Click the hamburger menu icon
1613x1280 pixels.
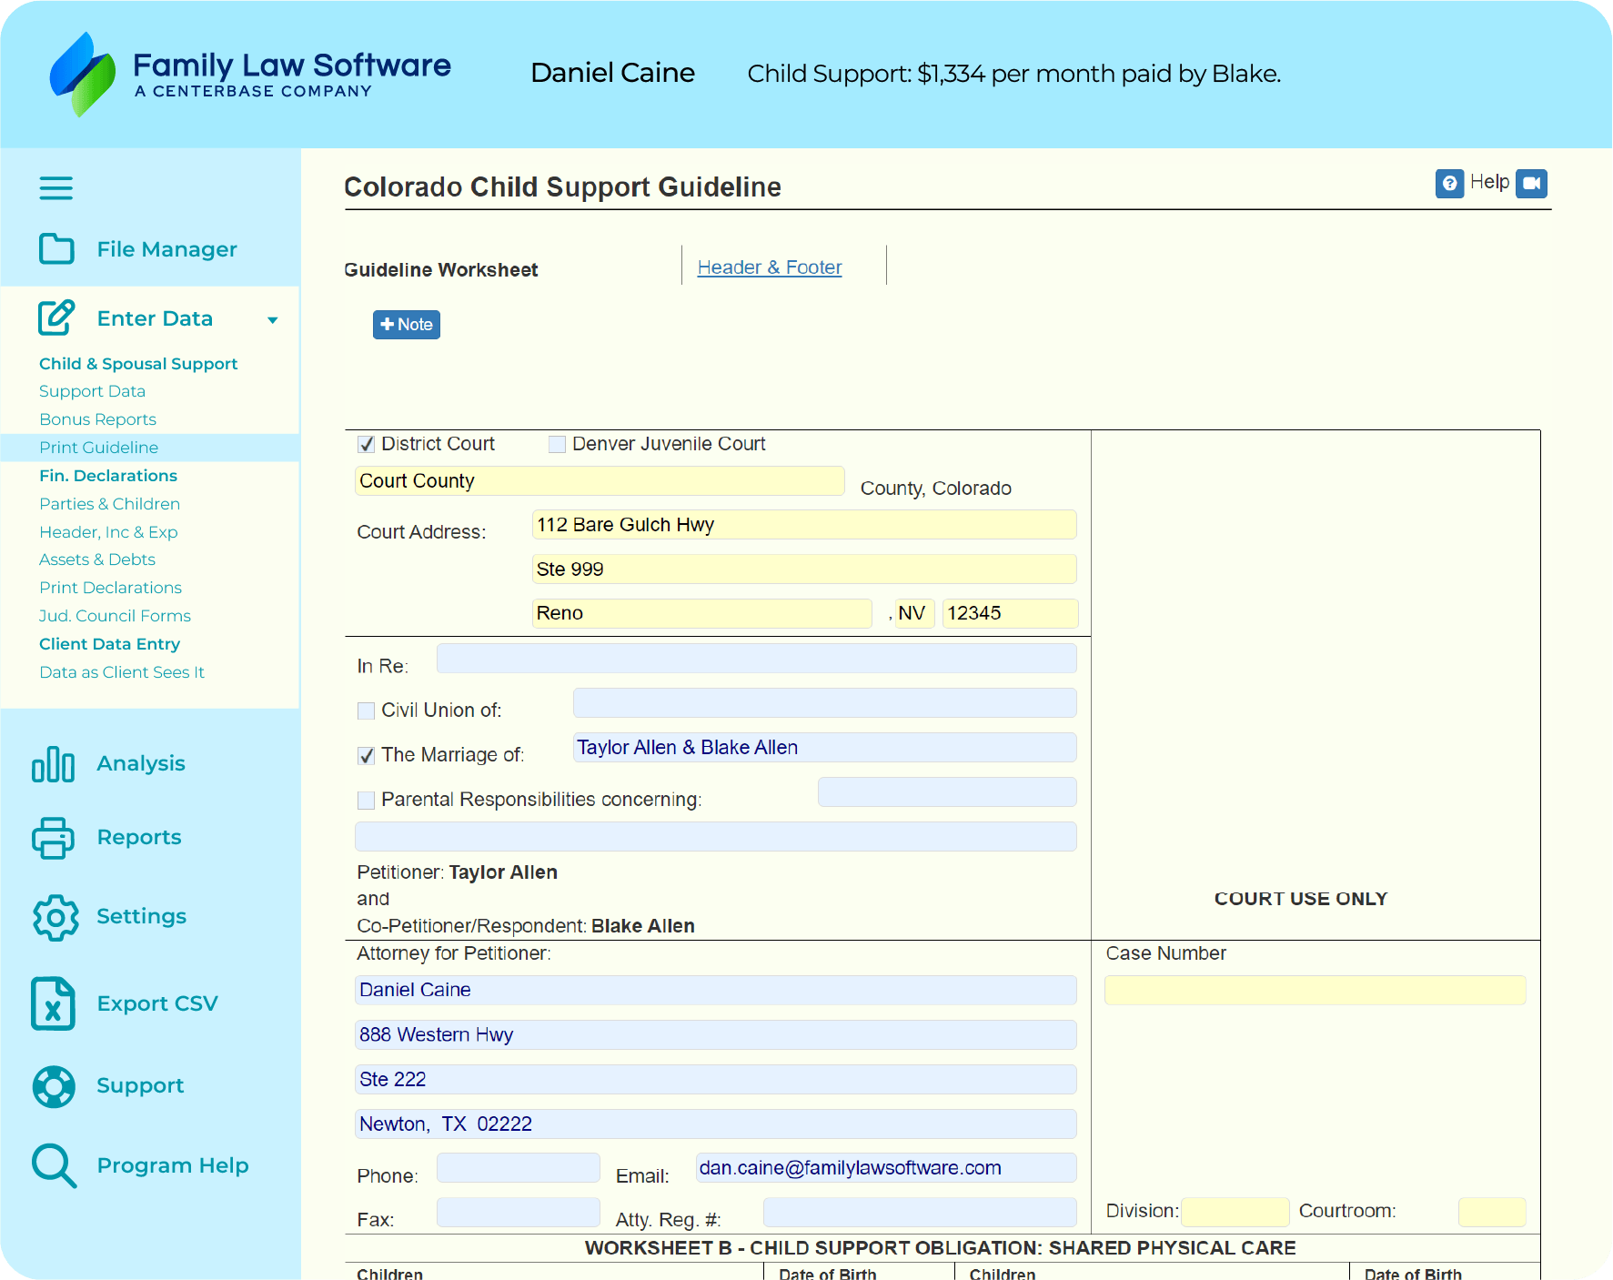tap(55, 188)
